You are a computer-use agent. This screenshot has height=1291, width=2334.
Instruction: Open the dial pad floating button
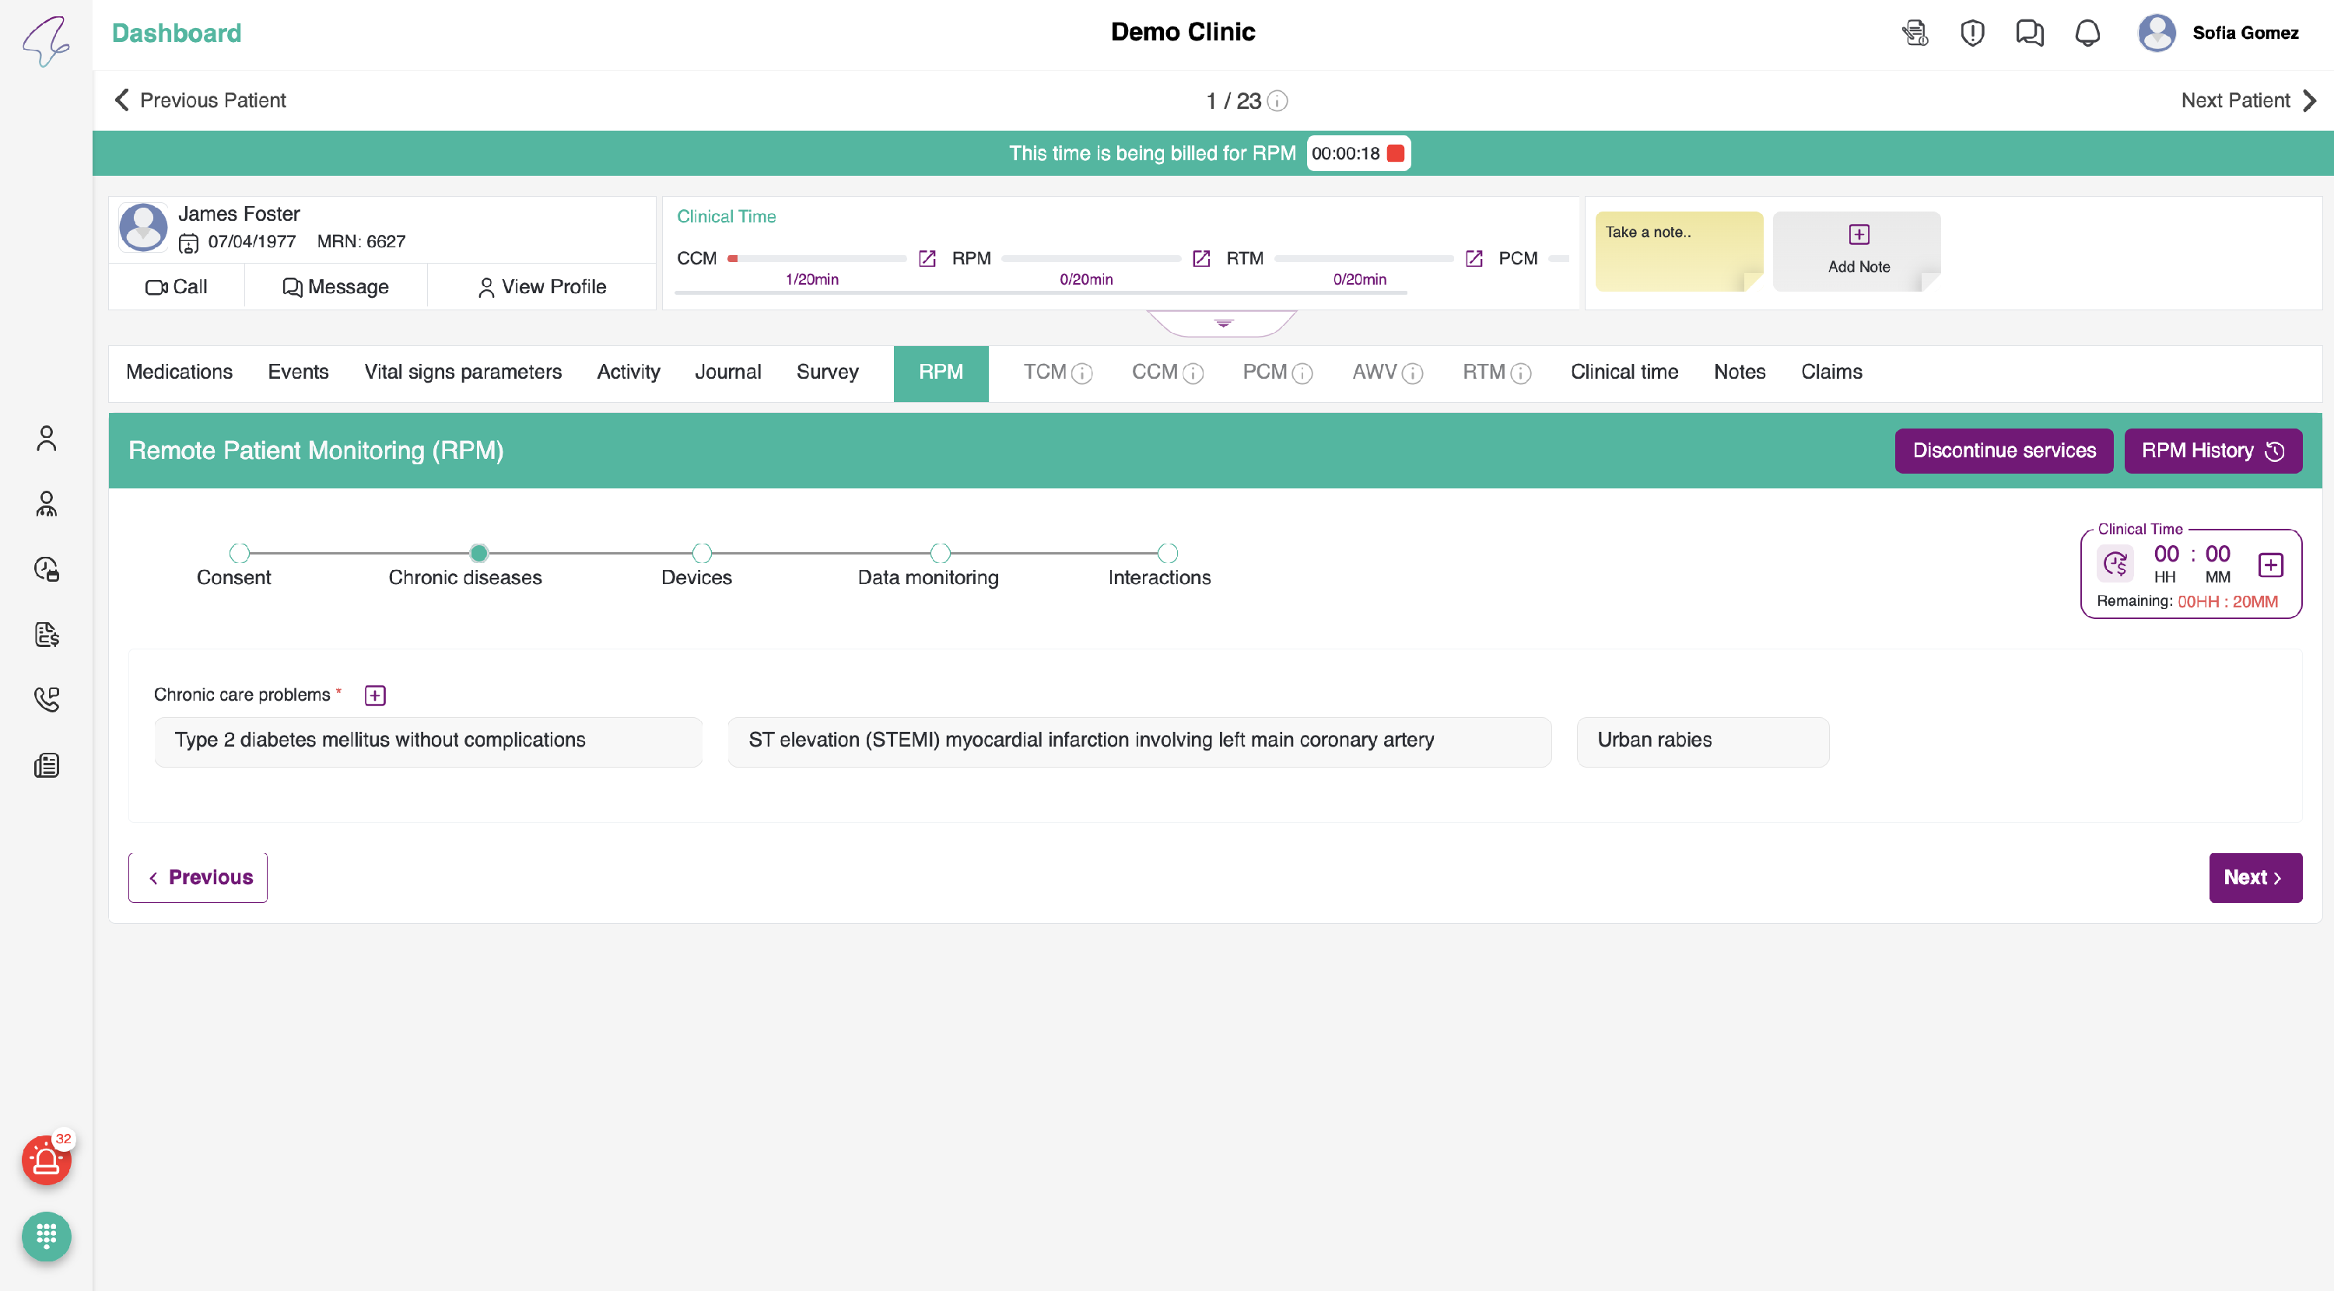46,1236
